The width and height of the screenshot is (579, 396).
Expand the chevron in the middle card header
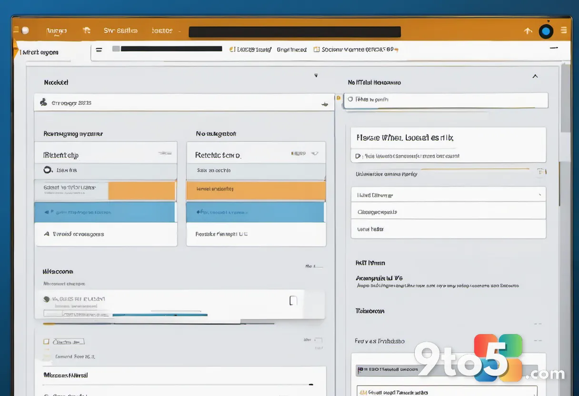click(314, 154)
